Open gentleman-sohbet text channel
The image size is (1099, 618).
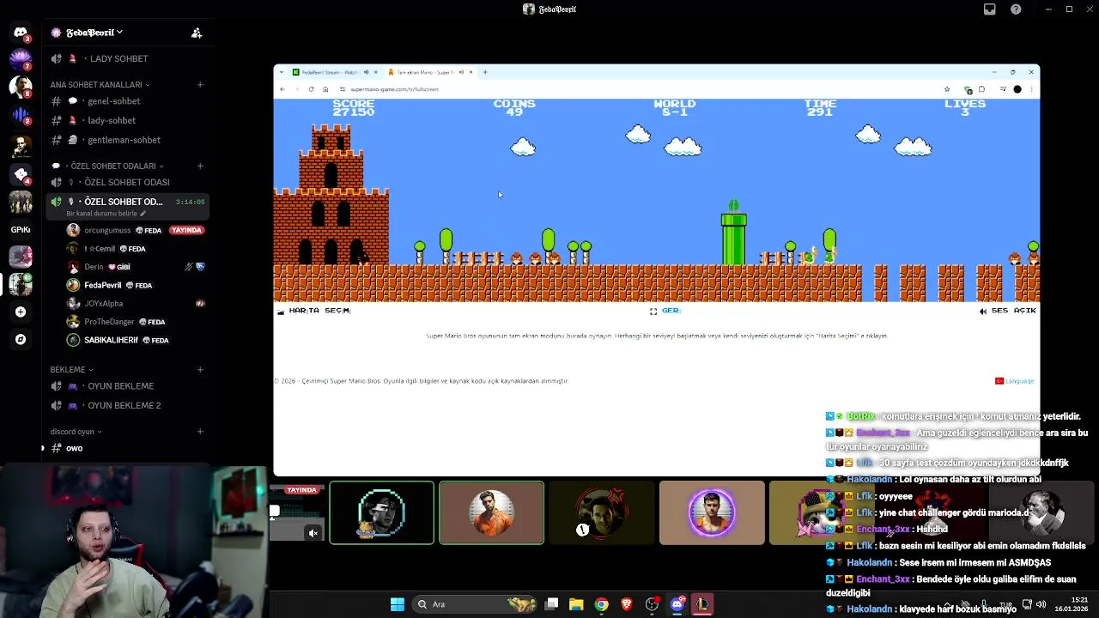tap(126, 140)
